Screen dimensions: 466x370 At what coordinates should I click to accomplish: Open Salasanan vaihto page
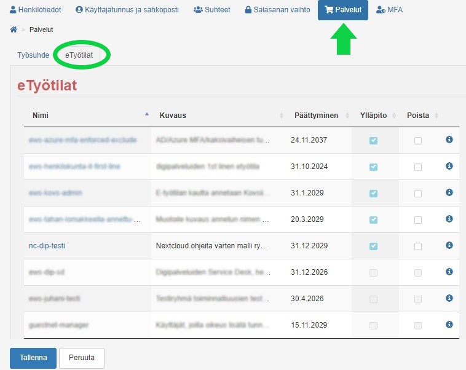(x=277, y=10)
